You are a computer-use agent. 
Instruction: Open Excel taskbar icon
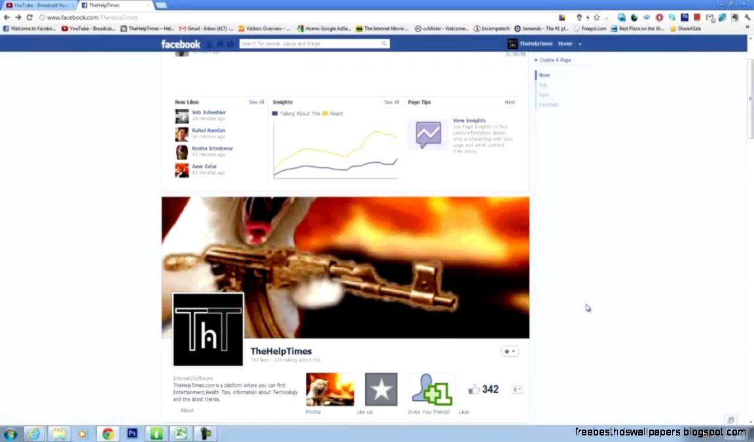[181, 434]
